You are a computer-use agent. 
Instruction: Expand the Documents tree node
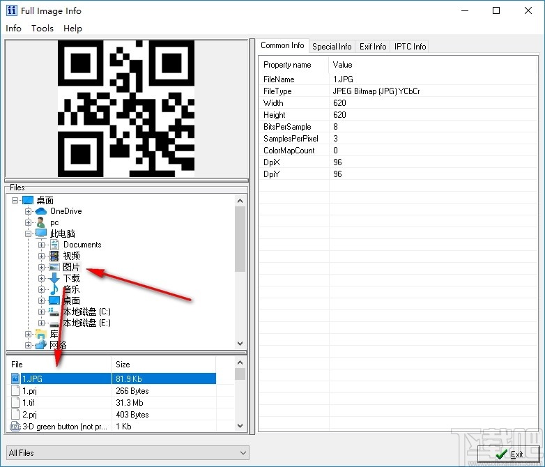coord(41,245)
